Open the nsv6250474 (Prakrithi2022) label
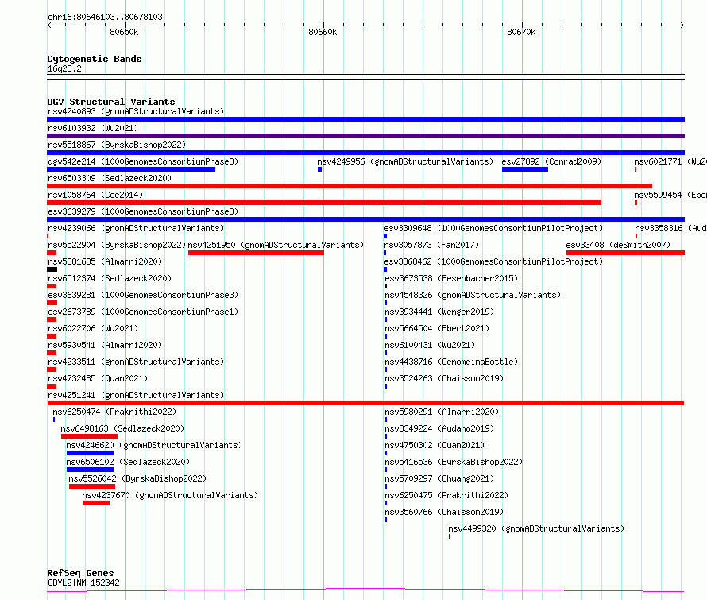Viewport: 707px width, 600px height. click(x=114, y=412)
